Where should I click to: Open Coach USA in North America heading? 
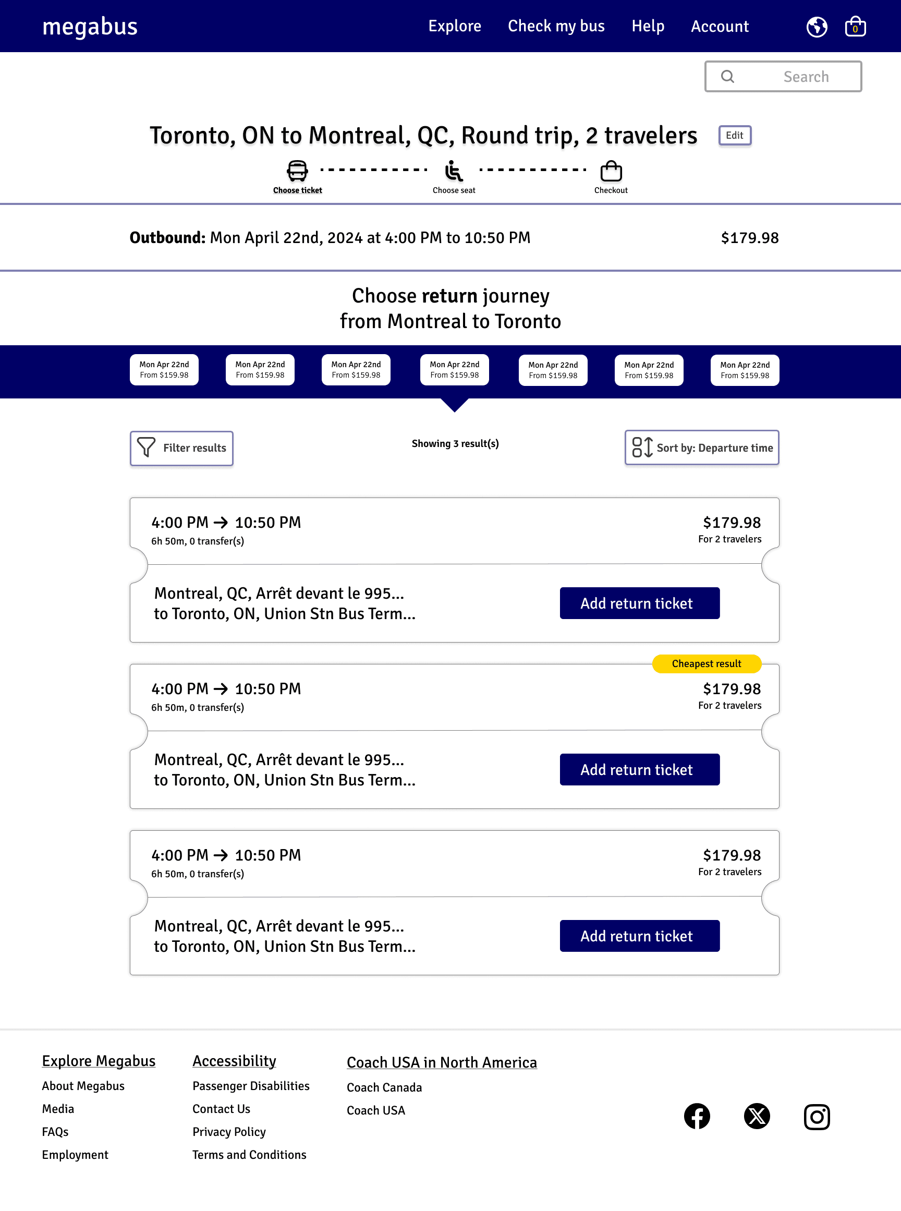tap(442, 1063)
